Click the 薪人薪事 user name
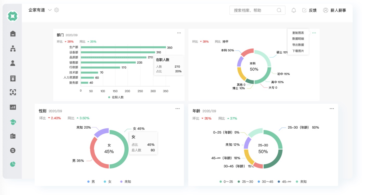Viewport: 368px width, 195px height. (x=338, y=10)
